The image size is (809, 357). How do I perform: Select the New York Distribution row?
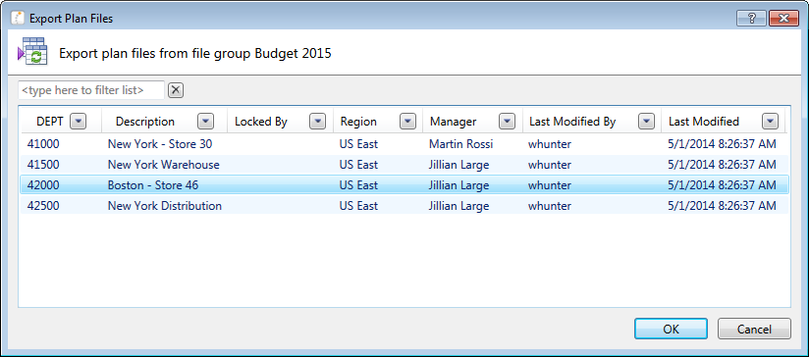point(404,206)
